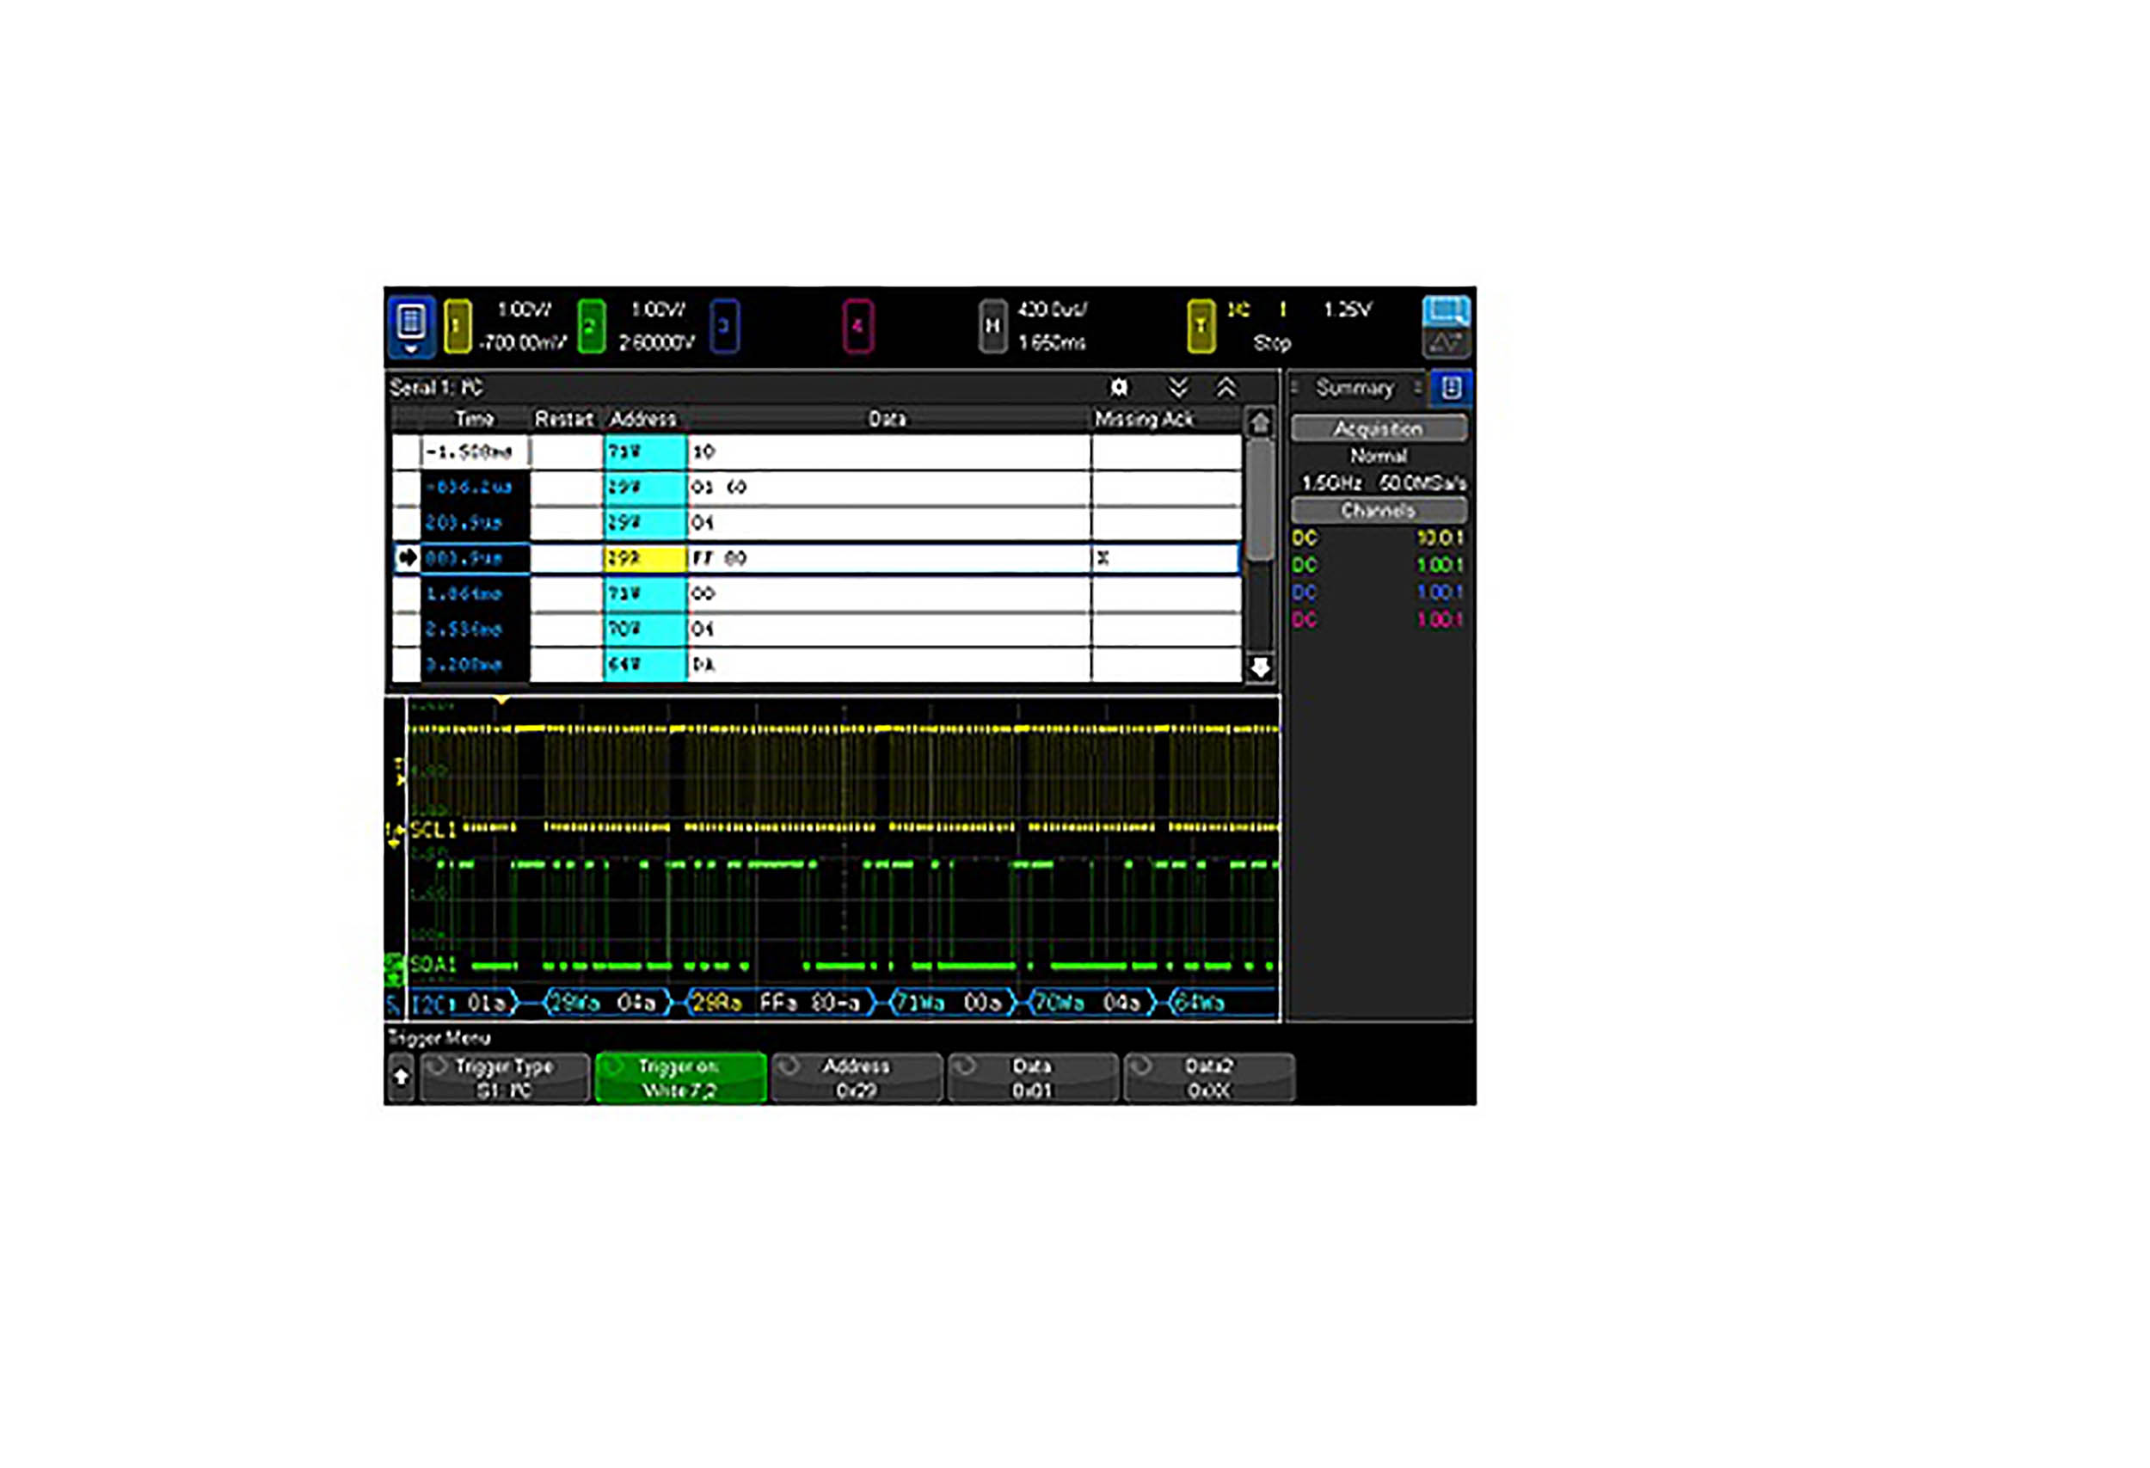Click the yellow trigger T icon
2150x1468 pixels.
point(1201,326)
